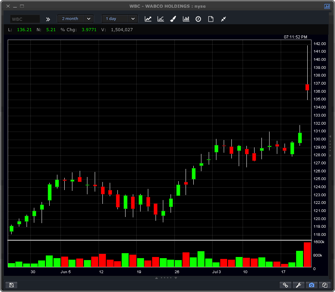This screenshot has width=335, height=292.
Task: Click the wrench settings icon
Action: (298, 285)
